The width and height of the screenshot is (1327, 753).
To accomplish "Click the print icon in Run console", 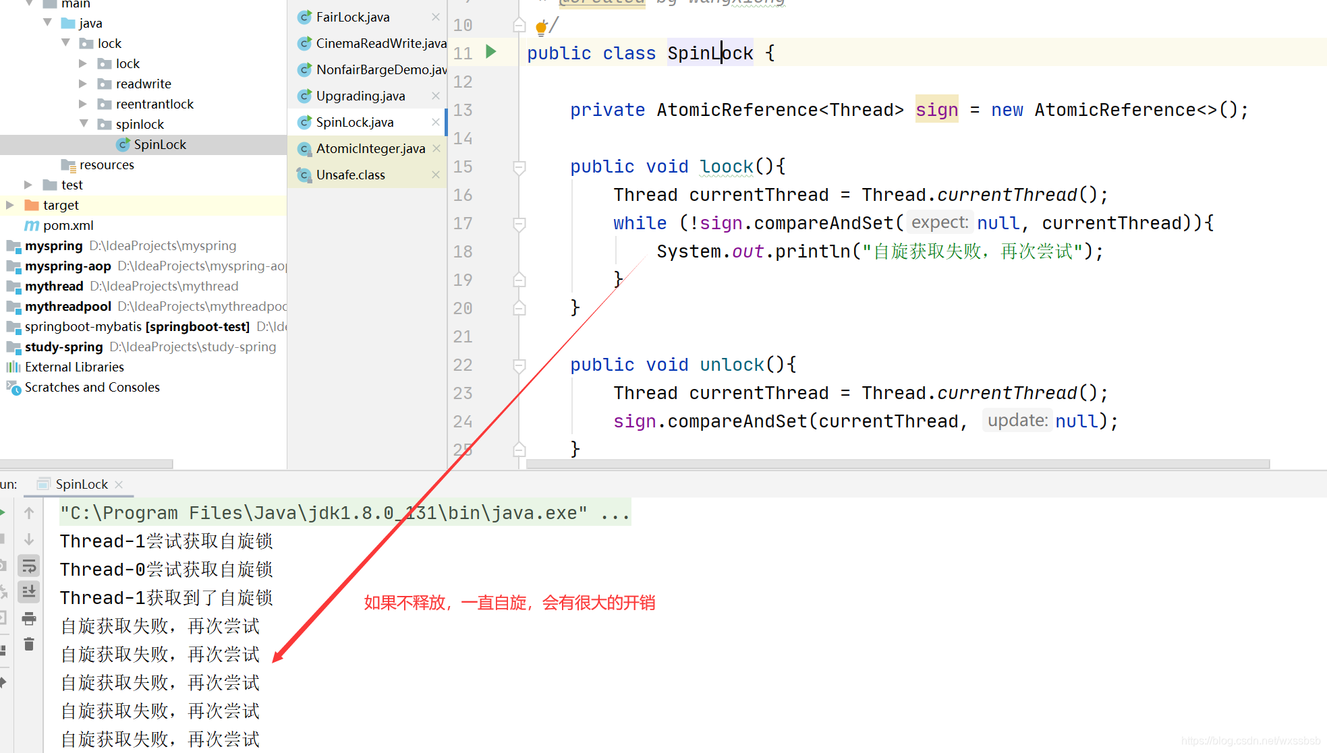I will point(29,618).
